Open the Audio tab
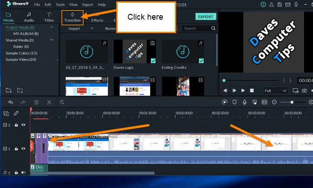 coord(29,17)
